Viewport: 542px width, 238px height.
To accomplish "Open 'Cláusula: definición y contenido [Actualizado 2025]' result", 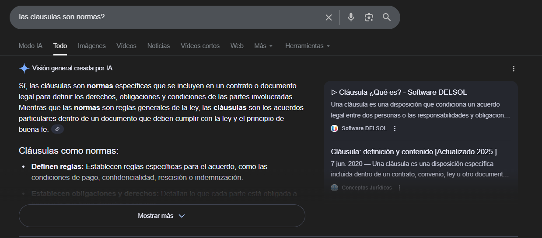I will 414,152.
